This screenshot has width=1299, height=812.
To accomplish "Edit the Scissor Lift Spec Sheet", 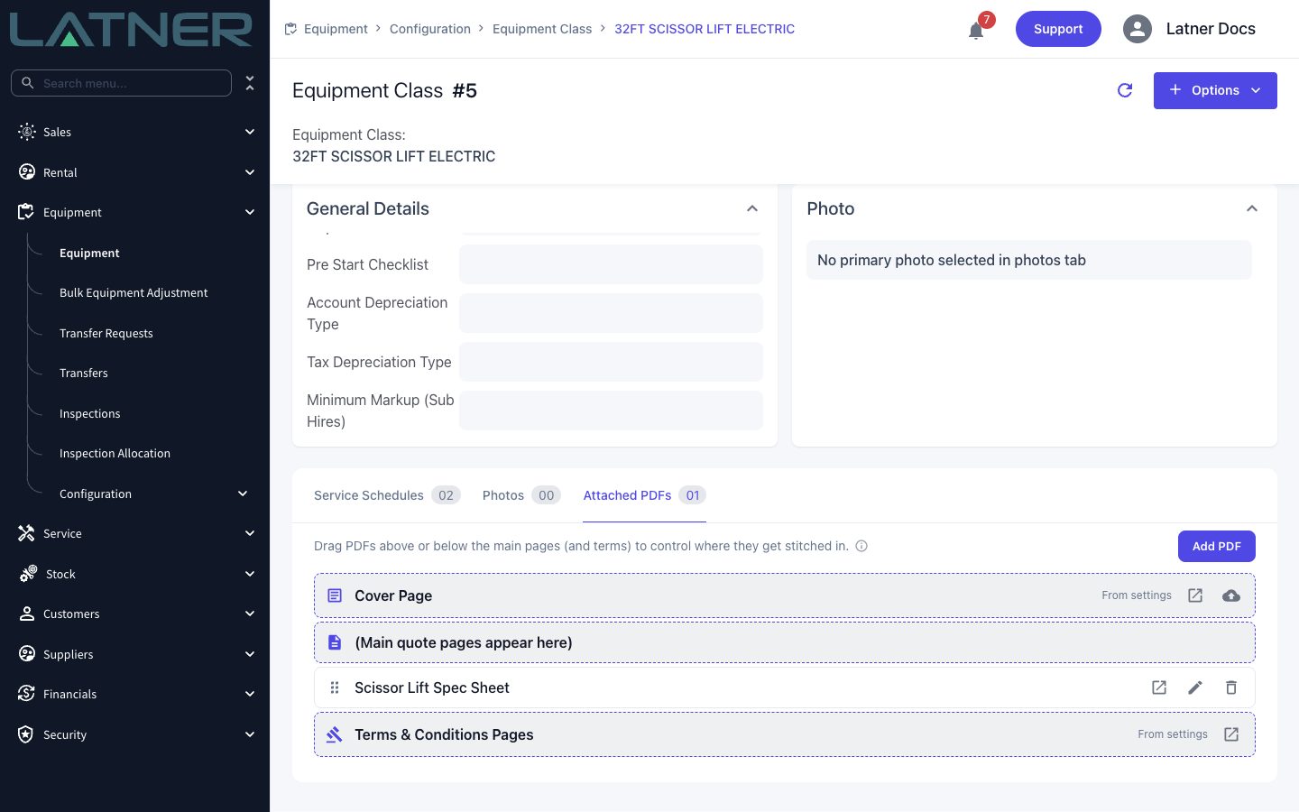I will (x=1195, y=687).
